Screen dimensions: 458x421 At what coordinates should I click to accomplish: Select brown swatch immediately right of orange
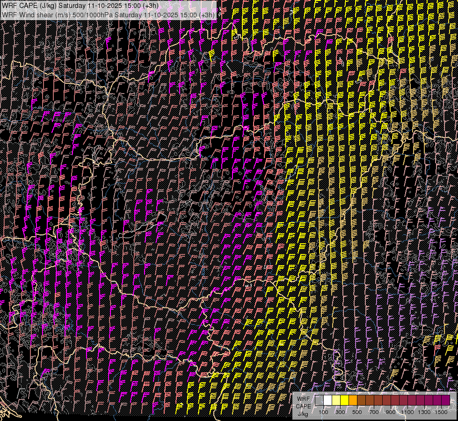[x=361, y=400]
